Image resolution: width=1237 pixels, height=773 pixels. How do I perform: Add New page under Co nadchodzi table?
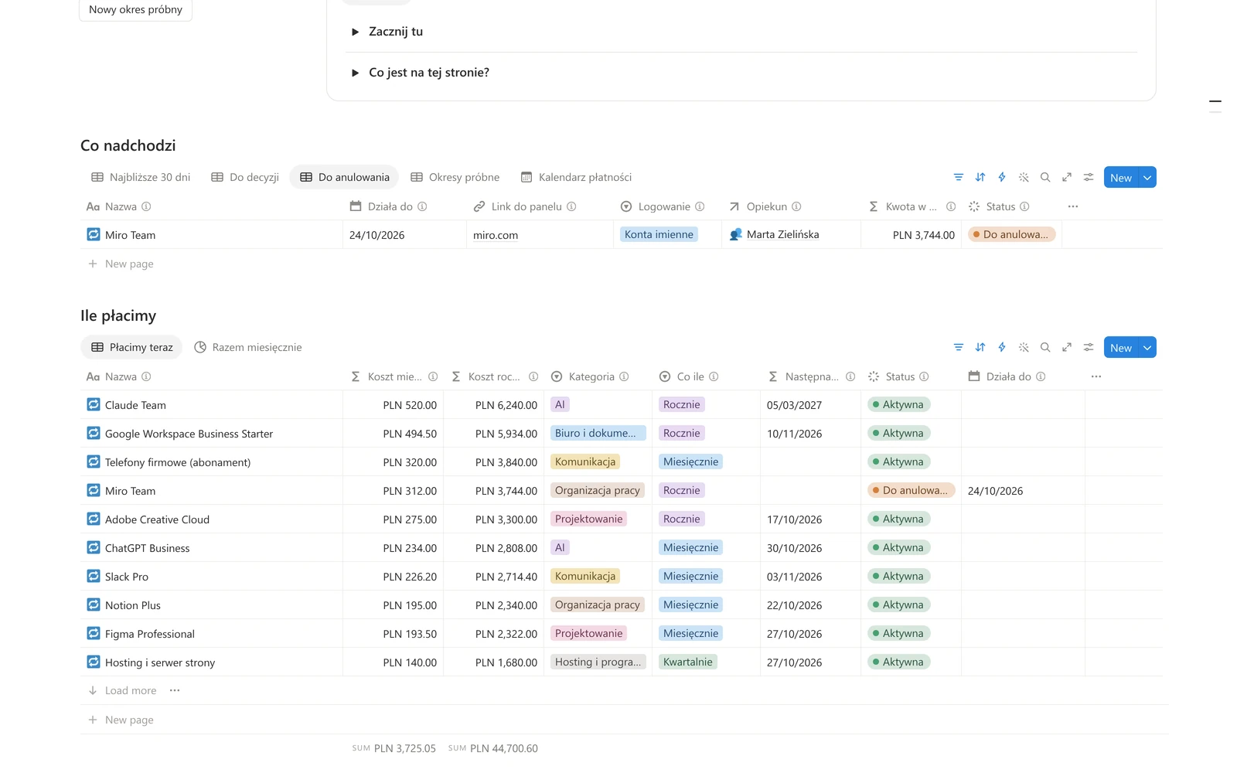121,264
